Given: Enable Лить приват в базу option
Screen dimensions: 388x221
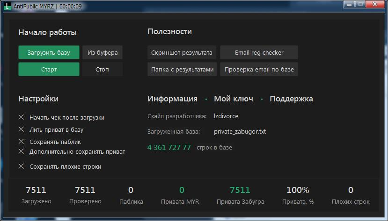Looking at the screenshot, I should (21, 129).
